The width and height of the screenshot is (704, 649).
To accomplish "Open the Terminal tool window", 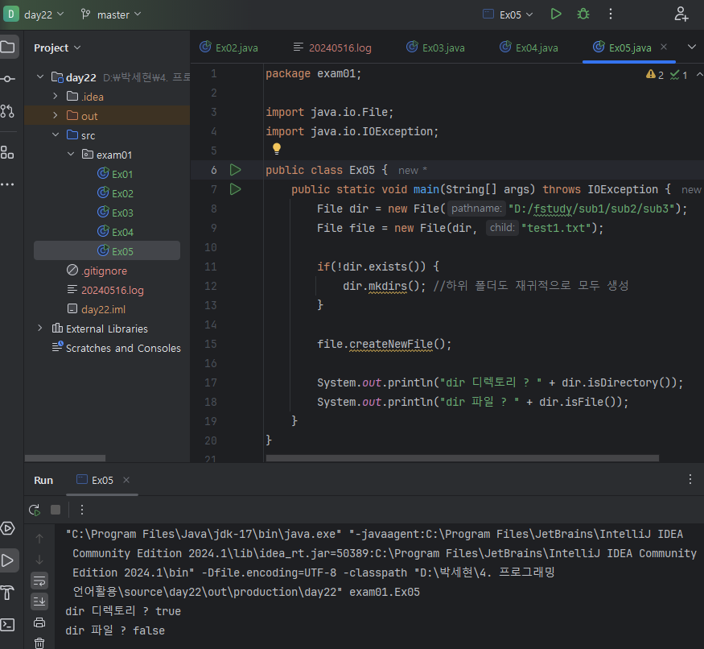I will (8, 625).
